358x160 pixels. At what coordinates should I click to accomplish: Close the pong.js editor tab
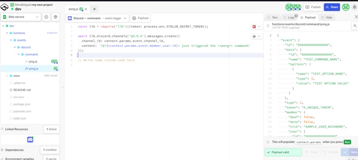(86, 9)
